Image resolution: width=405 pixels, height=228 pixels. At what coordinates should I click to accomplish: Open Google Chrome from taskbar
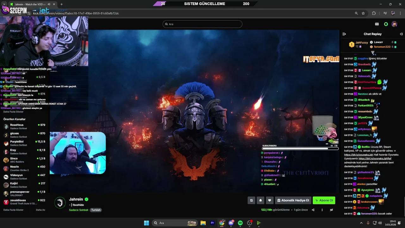coord(222,223)
